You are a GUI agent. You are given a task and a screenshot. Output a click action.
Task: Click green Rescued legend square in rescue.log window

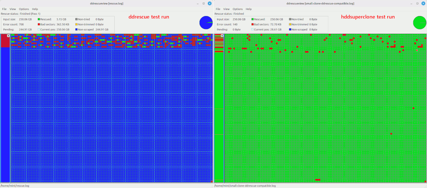tap(39, 19)
